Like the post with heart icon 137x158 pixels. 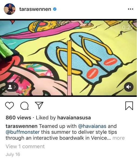click(x=9, y=106)
